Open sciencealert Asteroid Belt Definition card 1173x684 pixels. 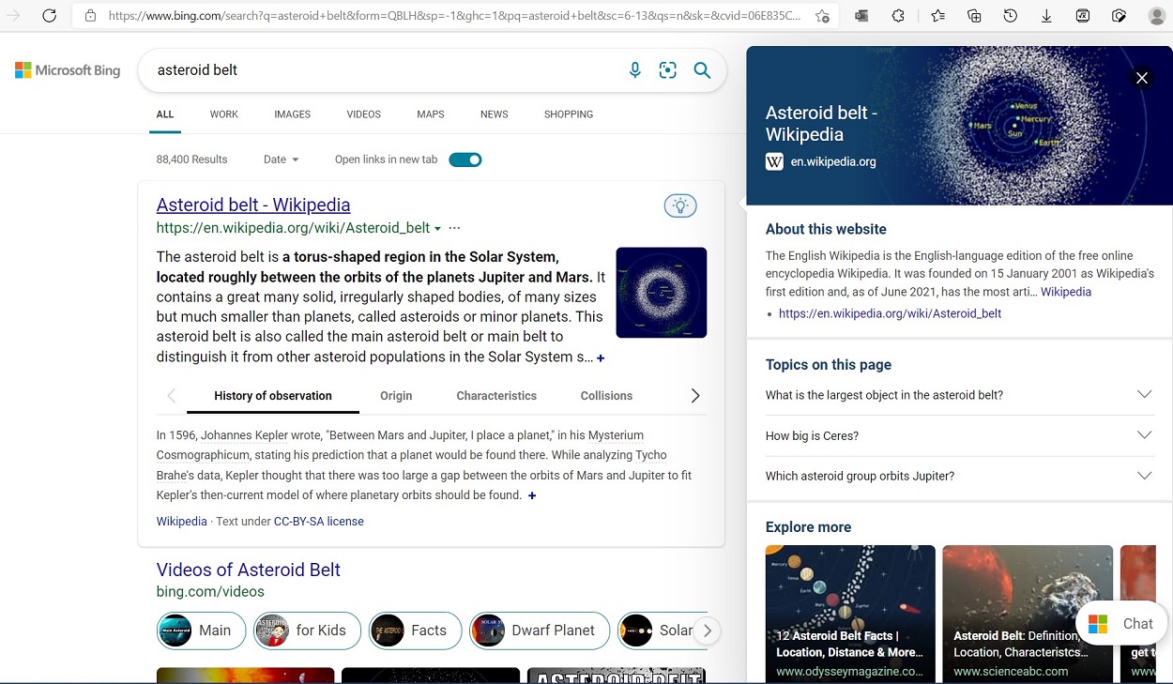point(1028,614)
